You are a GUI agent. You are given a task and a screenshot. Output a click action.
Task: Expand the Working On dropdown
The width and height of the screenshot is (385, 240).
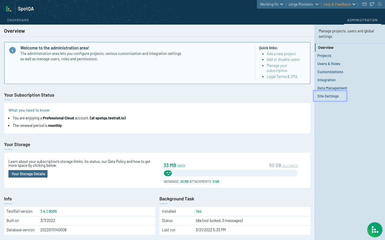tap(271, 4)
